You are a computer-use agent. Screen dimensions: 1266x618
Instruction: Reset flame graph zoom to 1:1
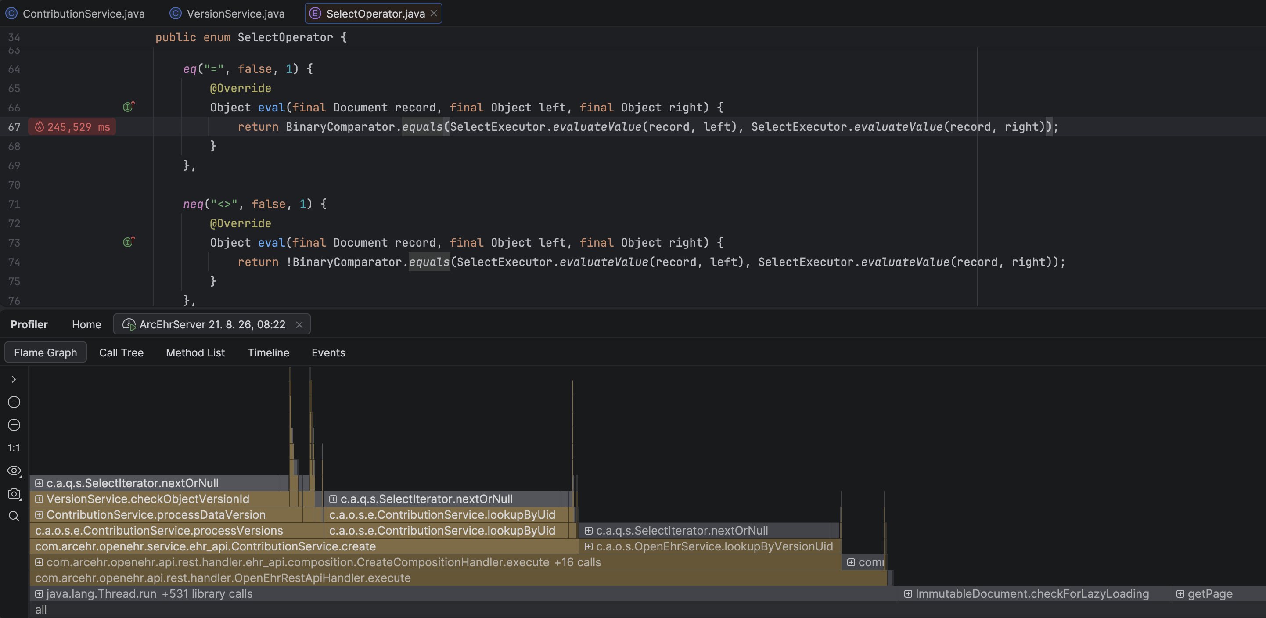coord(14,448)
